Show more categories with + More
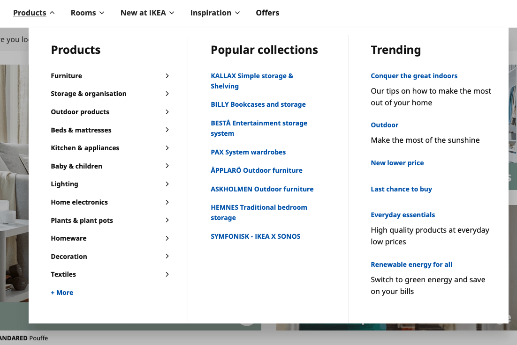The width and height of the screenshot is (517, 345). coord(62,293)
